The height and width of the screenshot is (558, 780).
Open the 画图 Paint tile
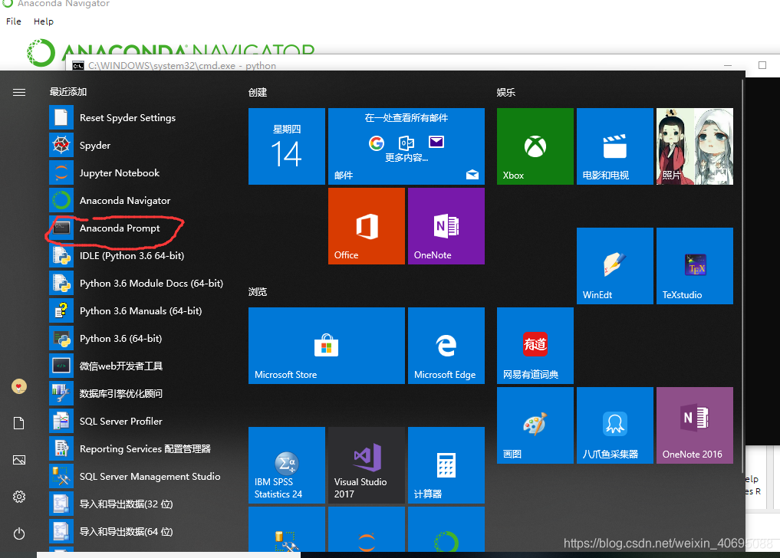pos(535,425)
